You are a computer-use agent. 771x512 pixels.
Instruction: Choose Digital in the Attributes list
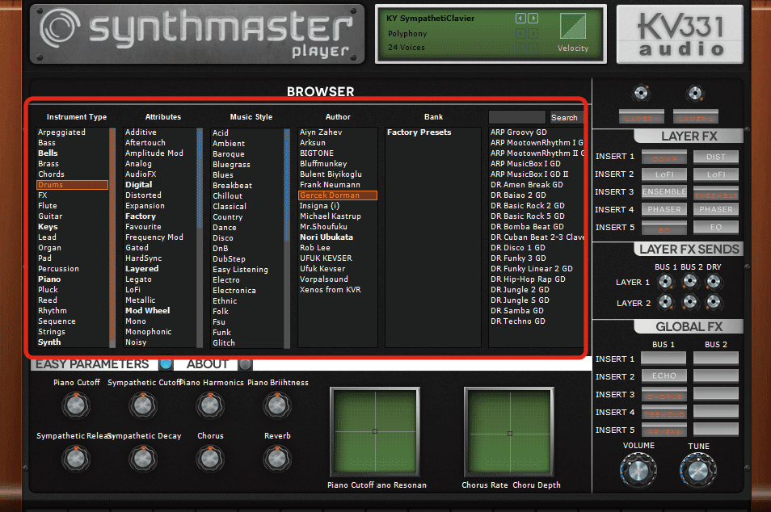tap(139, 185)
